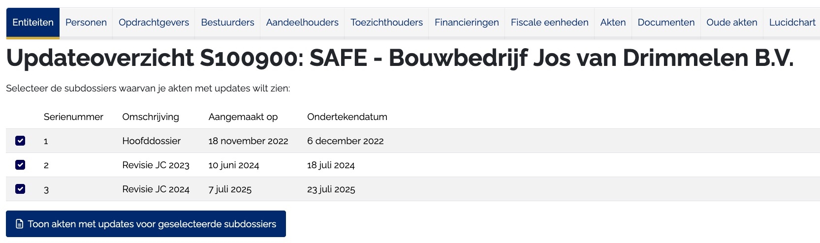The width and height of the screenshot is (820, 243).
Task: Switch to the Personen tab
Action: point(86,23)
